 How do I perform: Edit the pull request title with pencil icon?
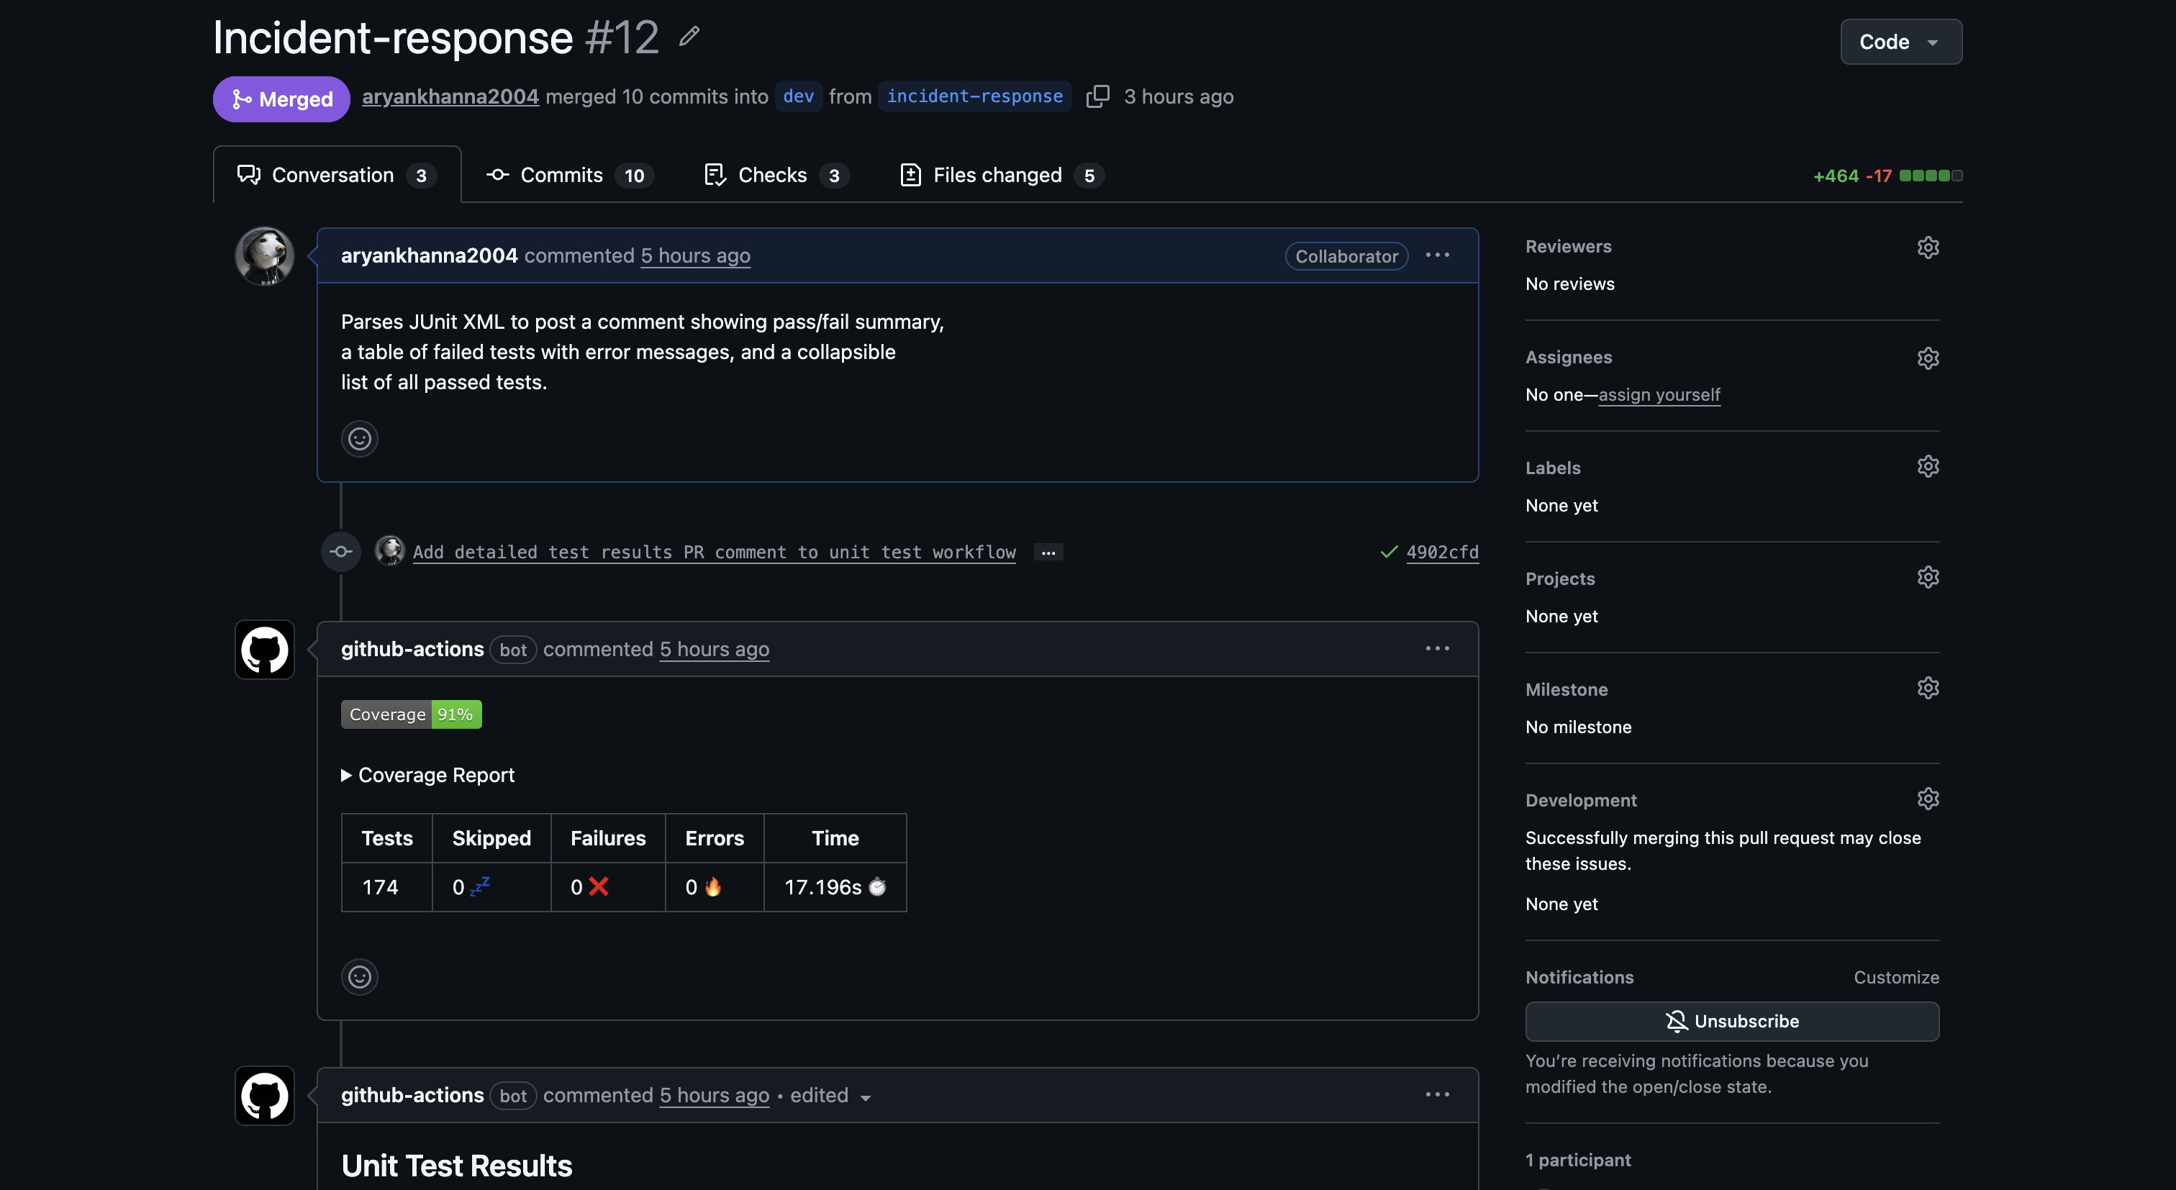click(x=689, y=36)
